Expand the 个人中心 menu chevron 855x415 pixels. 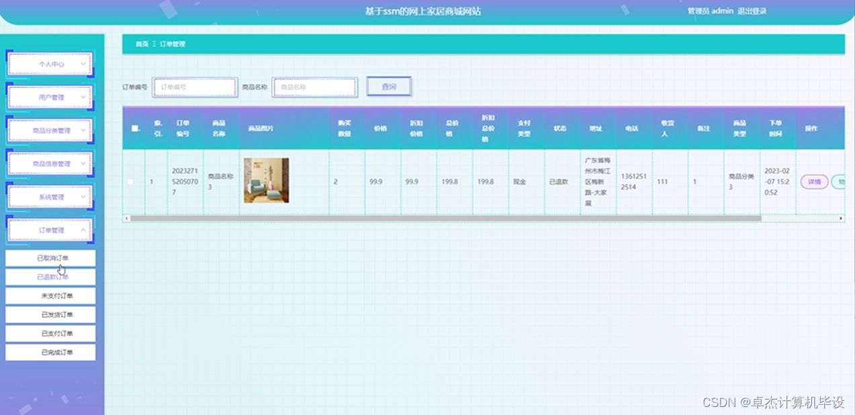[83, 64]
